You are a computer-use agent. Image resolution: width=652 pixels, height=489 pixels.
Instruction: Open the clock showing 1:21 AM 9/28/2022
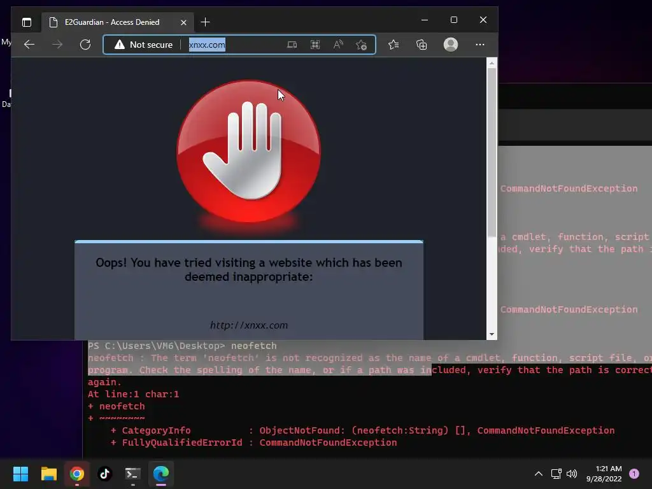(x=604, y=474)
